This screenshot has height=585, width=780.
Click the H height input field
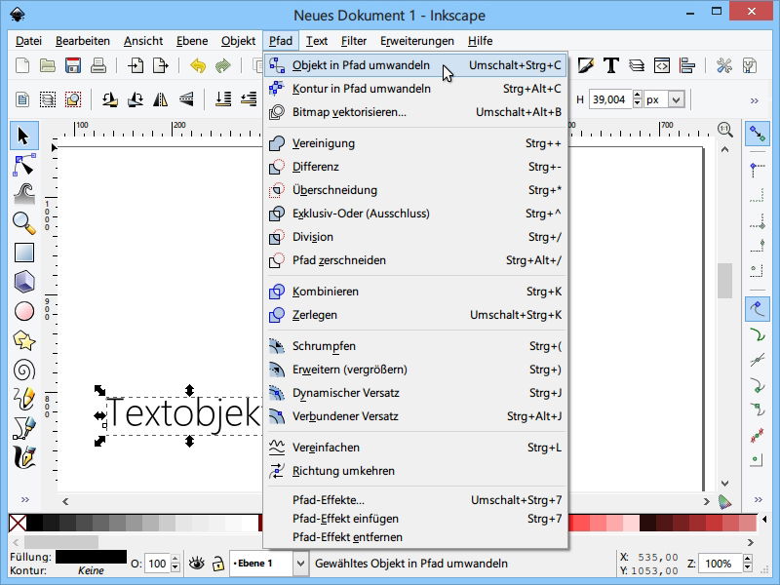click(610, 99)
